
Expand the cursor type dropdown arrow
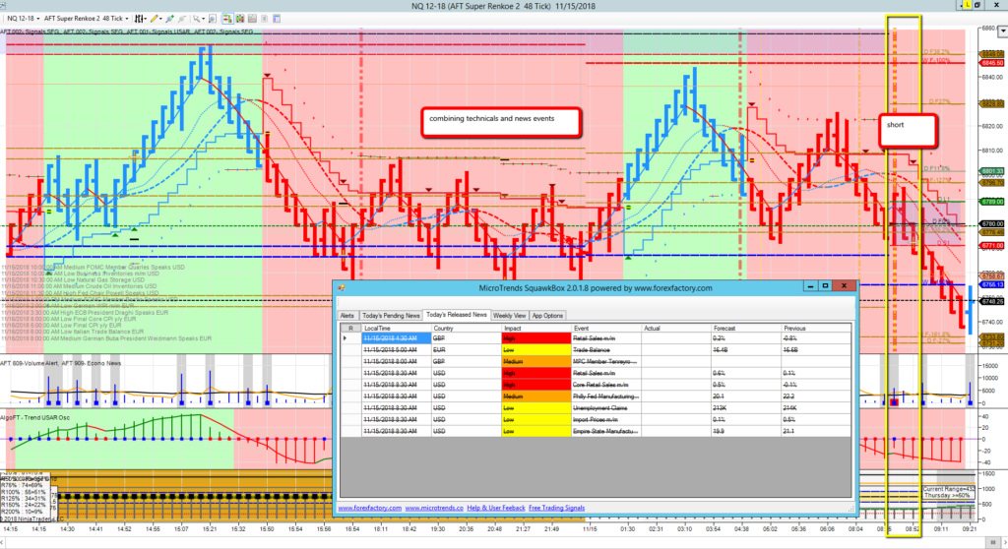tap(203, 19)
